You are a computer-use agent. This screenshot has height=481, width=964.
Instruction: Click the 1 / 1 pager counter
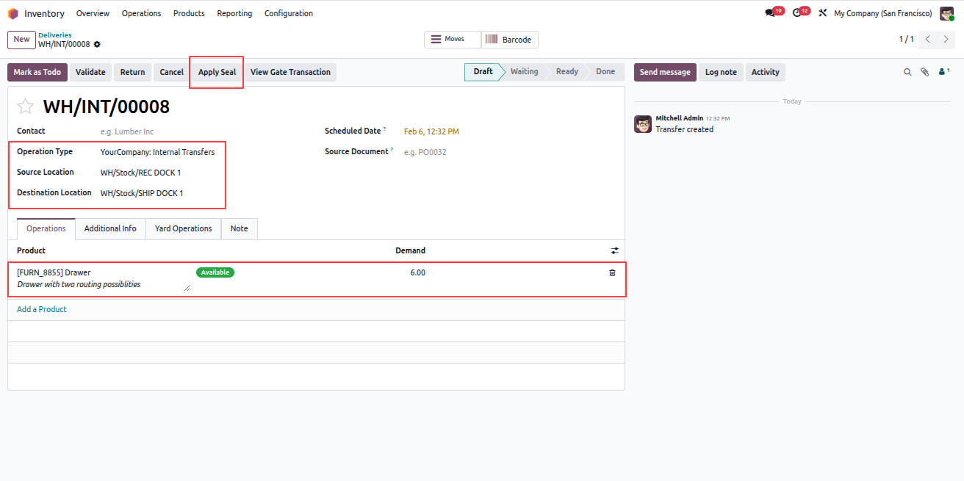[x=907, y=39]
